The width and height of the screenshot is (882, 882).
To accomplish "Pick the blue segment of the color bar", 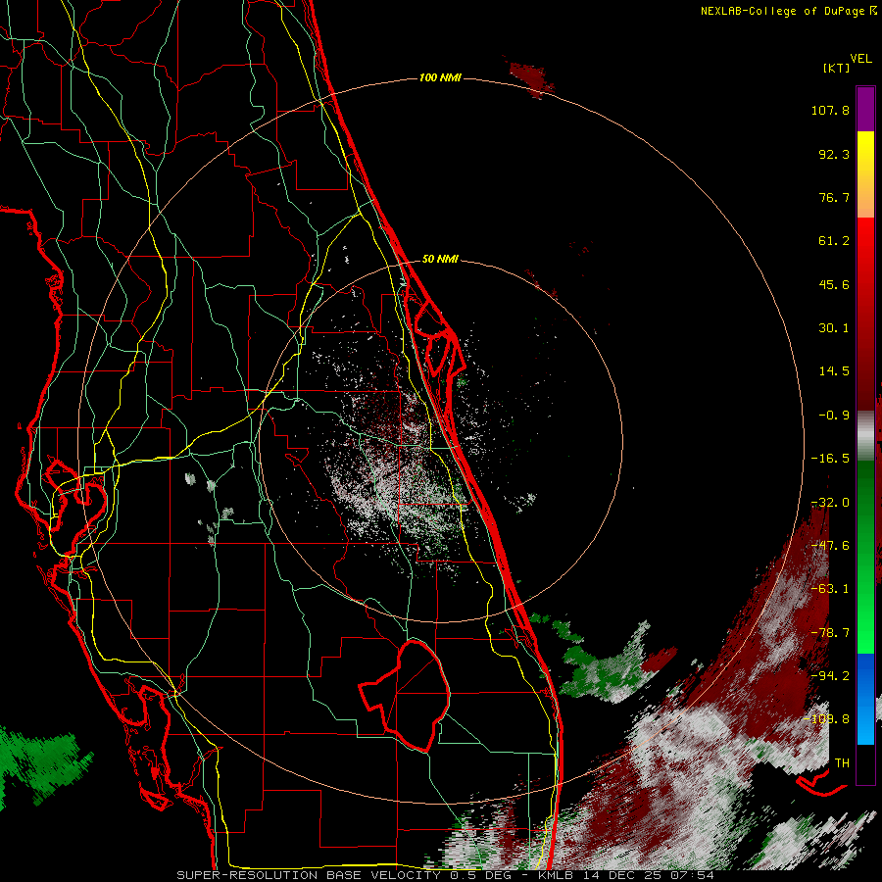I will [865, 699].
